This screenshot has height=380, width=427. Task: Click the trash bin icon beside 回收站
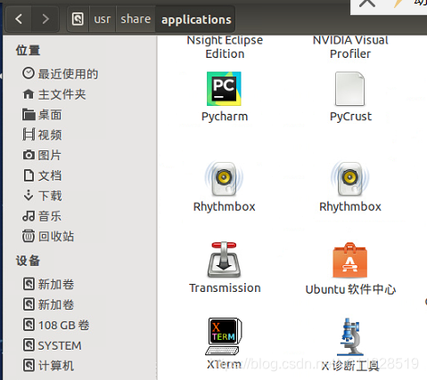pos(29,236)
